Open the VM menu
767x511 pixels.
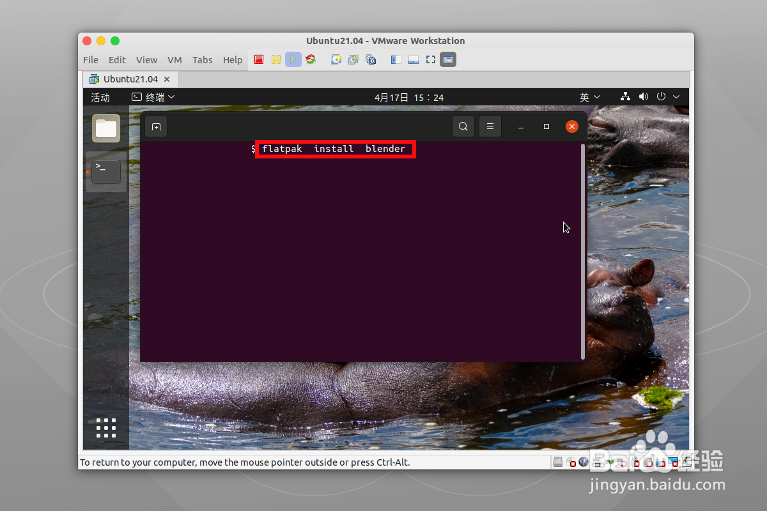pos(174,59)
